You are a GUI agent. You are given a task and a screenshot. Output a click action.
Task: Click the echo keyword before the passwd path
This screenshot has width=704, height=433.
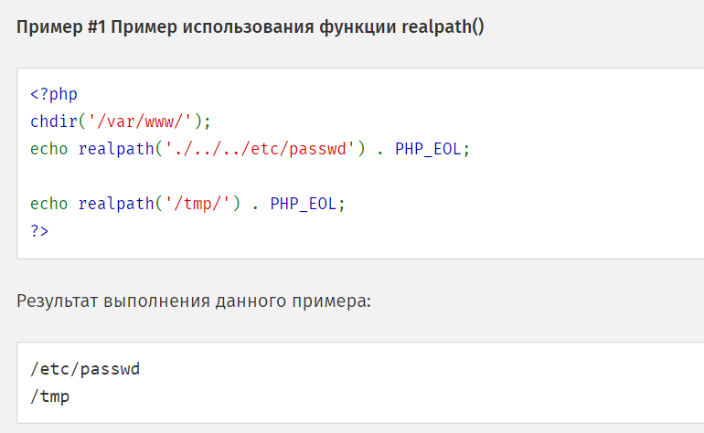tap(49, 149)
